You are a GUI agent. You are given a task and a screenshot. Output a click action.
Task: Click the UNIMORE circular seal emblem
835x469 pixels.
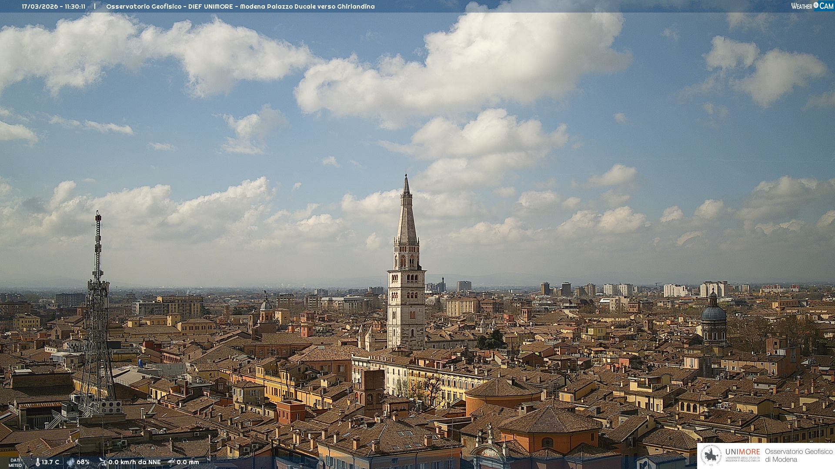(x=711, y=456)
